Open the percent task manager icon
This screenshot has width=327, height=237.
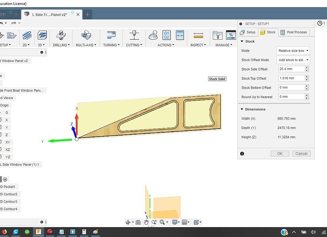(231, 35)
